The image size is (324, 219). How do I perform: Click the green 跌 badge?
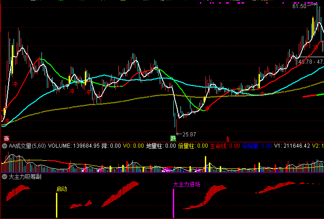pyautogui.click(x=173, y=138)
